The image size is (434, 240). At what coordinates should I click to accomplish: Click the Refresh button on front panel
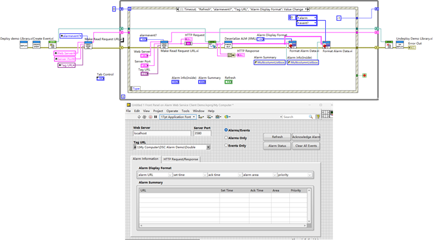(277, 137)
